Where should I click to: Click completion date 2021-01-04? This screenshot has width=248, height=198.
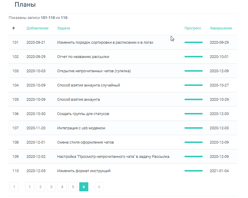(219, 171)
